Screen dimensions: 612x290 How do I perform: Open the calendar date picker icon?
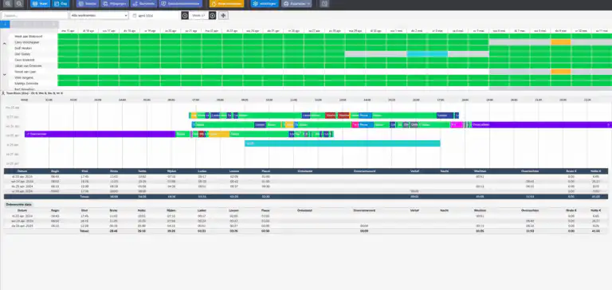135,16
